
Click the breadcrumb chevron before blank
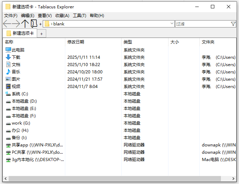(51, 24)
